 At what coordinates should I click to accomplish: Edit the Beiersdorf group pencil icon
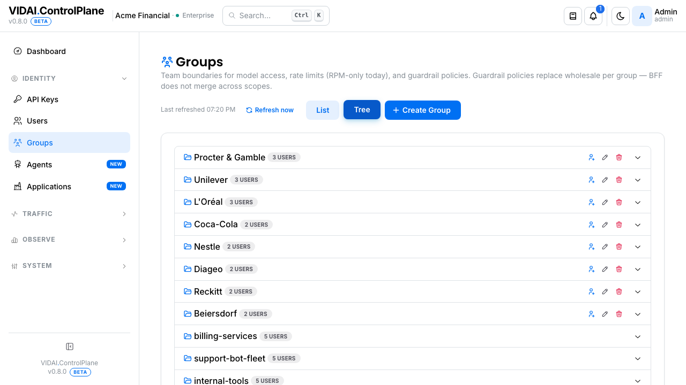tap(605, 314)
